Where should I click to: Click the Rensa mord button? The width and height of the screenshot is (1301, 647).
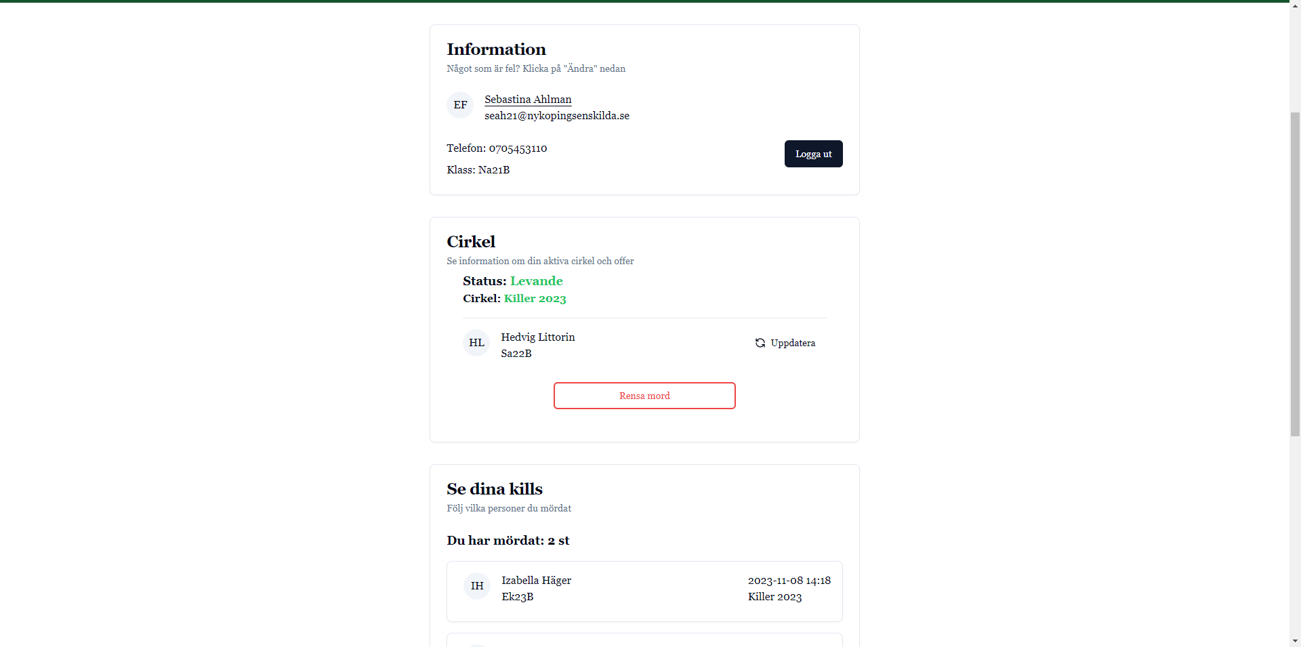click(x=644, y=396)
